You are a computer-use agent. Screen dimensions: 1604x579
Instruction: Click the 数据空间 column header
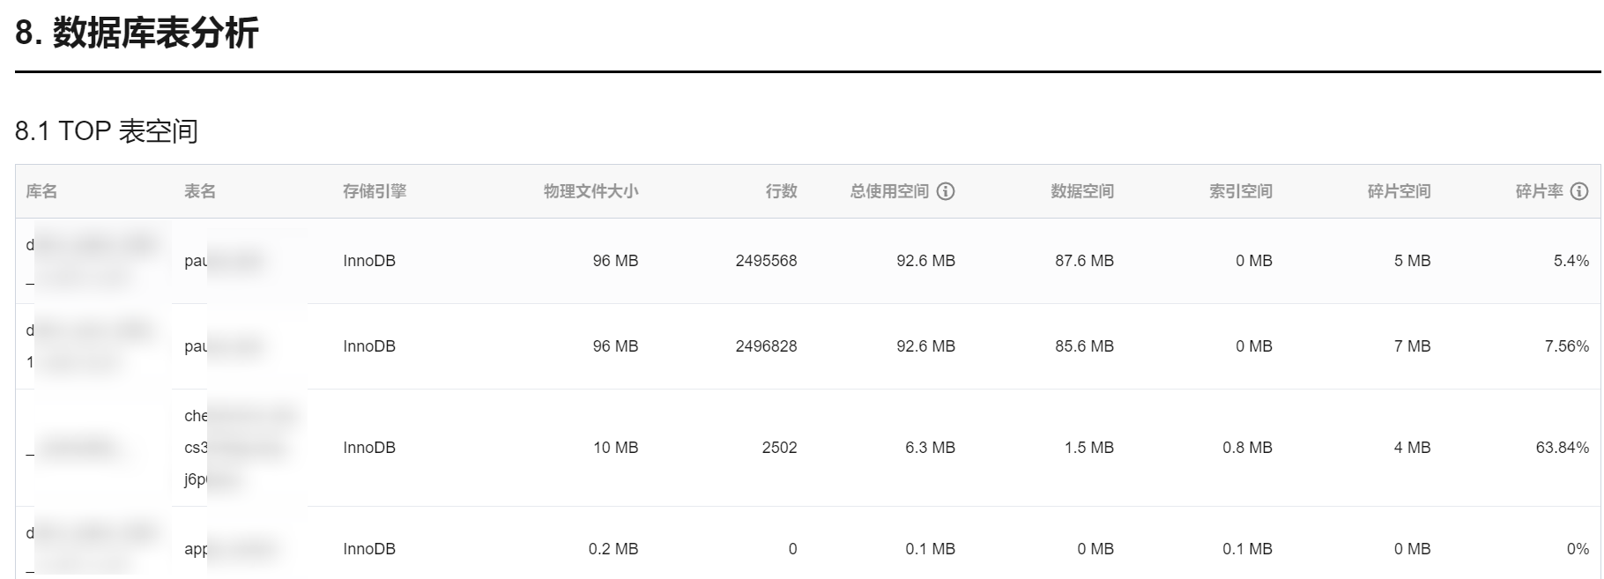tap(1082, 191)
